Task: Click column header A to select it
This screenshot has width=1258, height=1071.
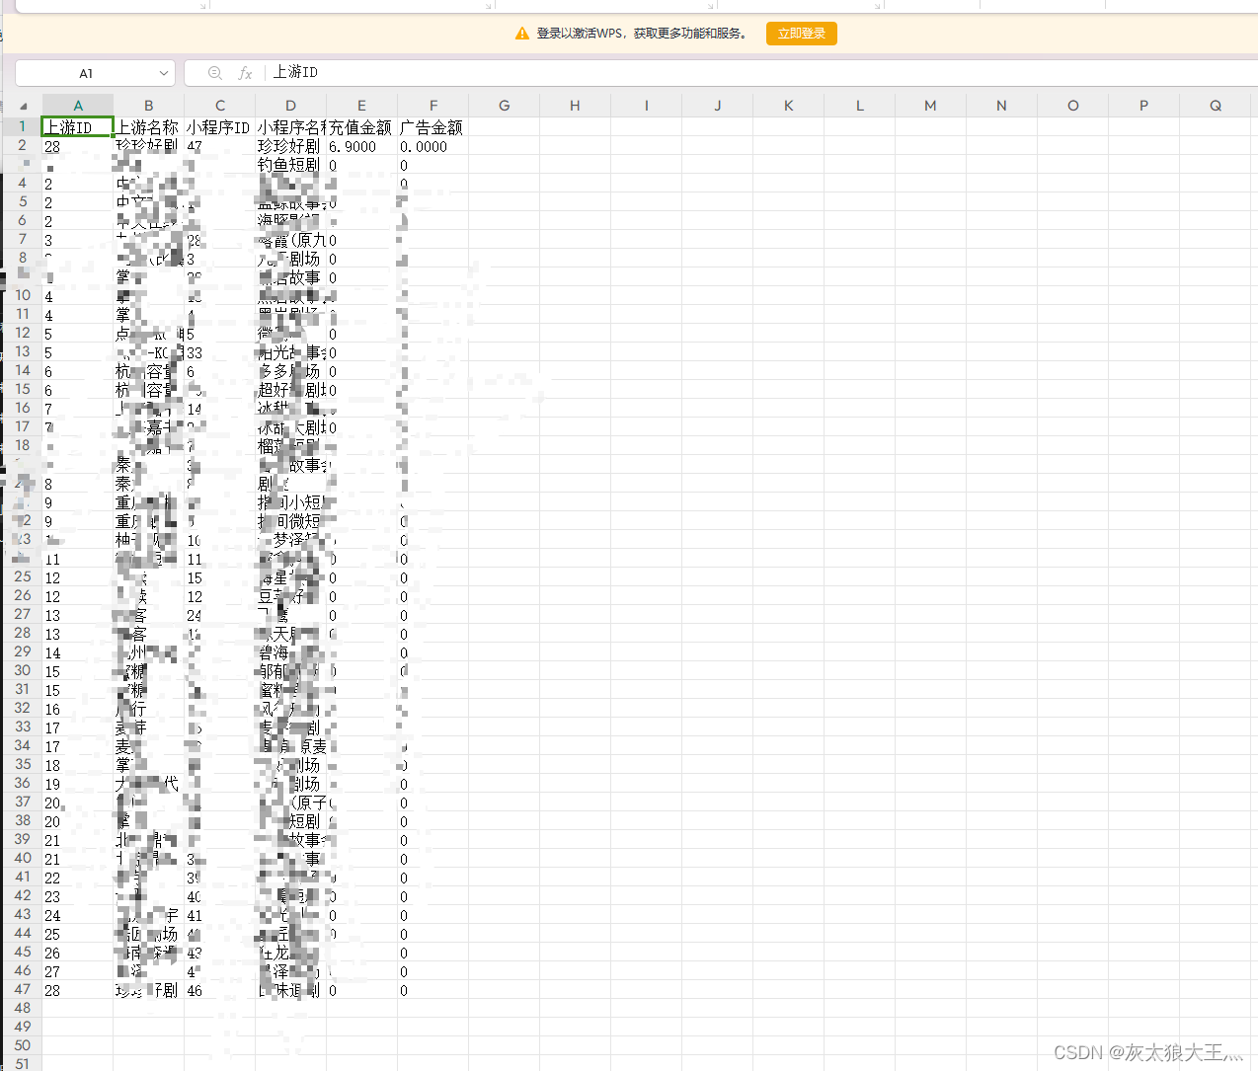Action: click(77, 105)
